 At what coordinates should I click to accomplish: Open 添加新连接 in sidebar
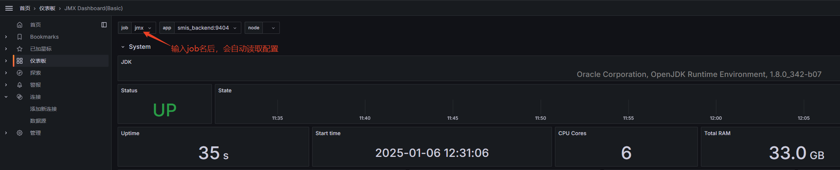click(43, 109)
